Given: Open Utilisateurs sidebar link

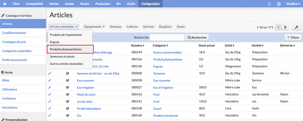Looking at the screenshot, I should [23, 89].
